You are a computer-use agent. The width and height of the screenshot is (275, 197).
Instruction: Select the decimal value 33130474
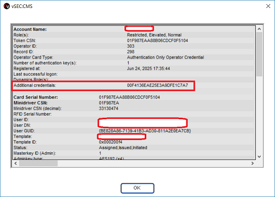point(108,109)
